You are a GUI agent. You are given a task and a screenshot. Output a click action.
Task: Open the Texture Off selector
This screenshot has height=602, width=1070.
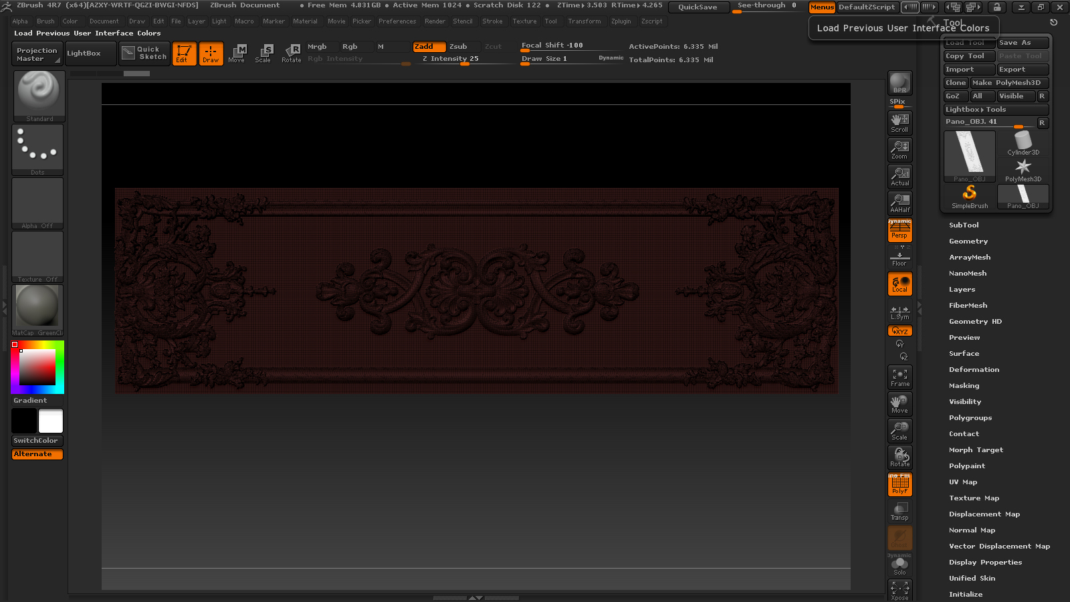tap(38, 257)
